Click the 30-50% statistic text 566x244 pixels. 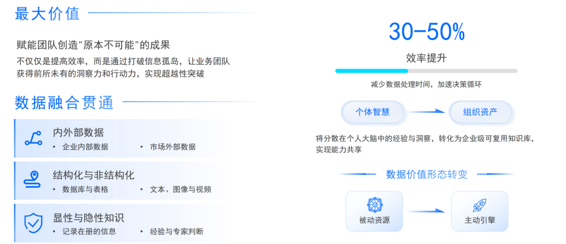pos(427,31)
